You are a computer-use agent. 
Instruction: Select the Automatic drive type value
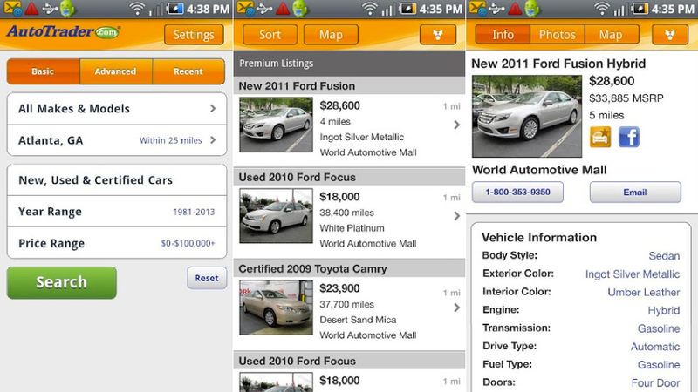(x=655, y=347)
